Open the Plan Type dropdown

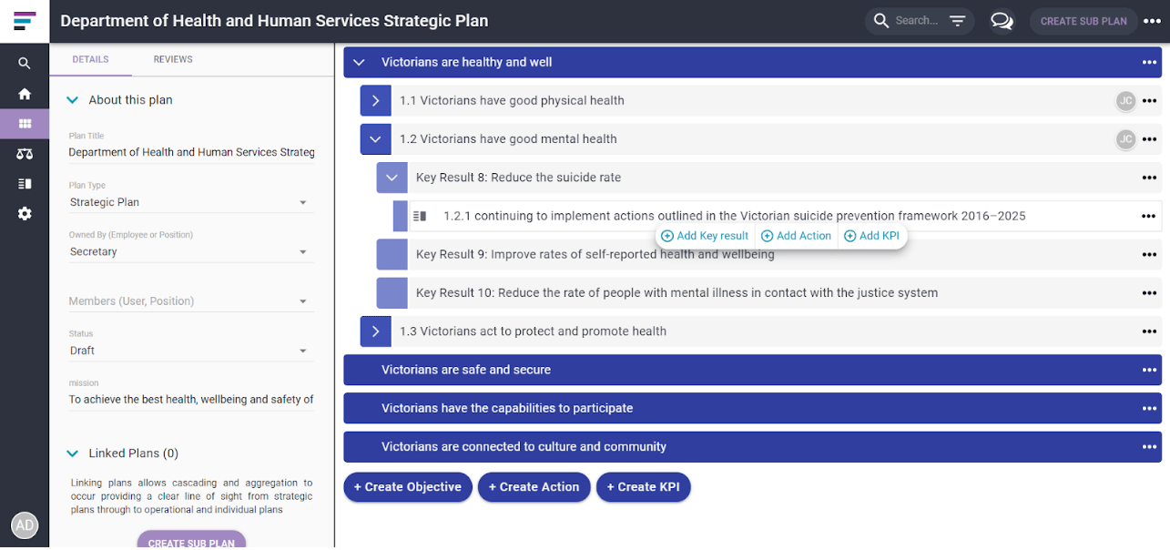(x=191, y=202)
